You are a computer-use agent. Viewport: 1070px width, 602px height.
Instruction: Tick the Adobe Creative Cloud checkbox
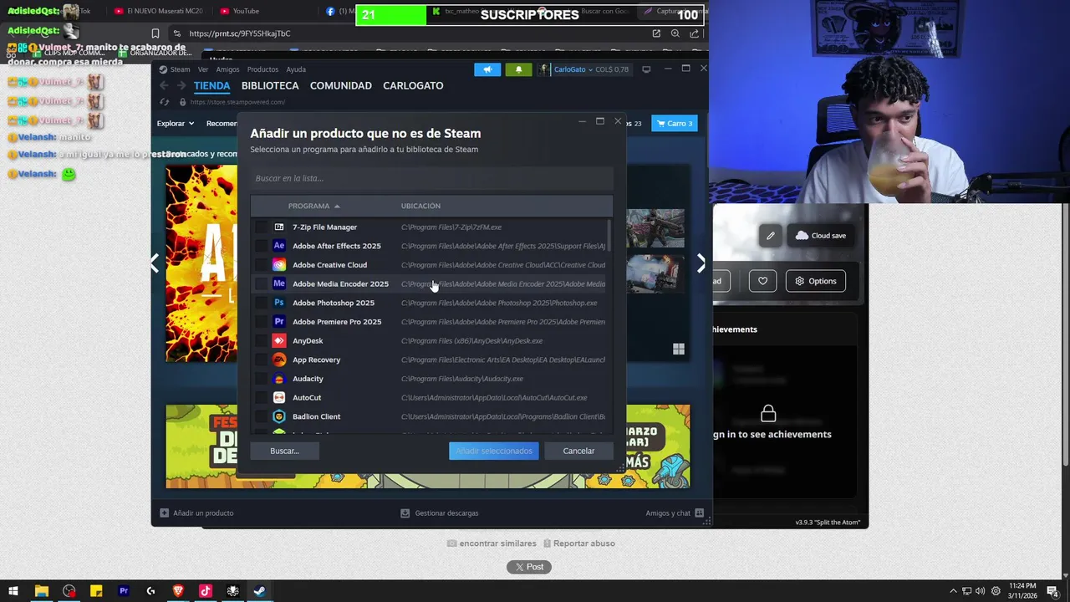pos(261,265)
